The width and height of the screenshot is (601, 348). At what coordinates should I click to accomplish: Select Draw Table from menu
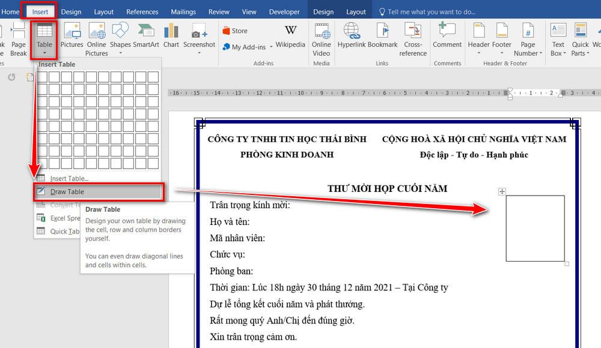[x=98, y=191]
